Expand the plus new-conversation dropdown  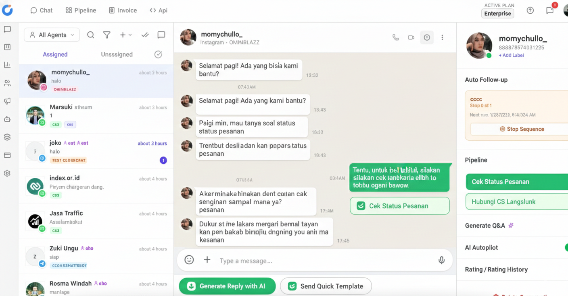(x=126, y=35)
